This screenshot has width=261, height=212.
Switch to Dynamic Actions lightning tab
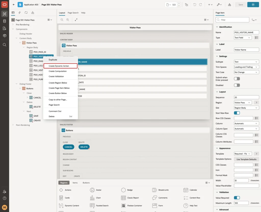(x=19, y=13)
